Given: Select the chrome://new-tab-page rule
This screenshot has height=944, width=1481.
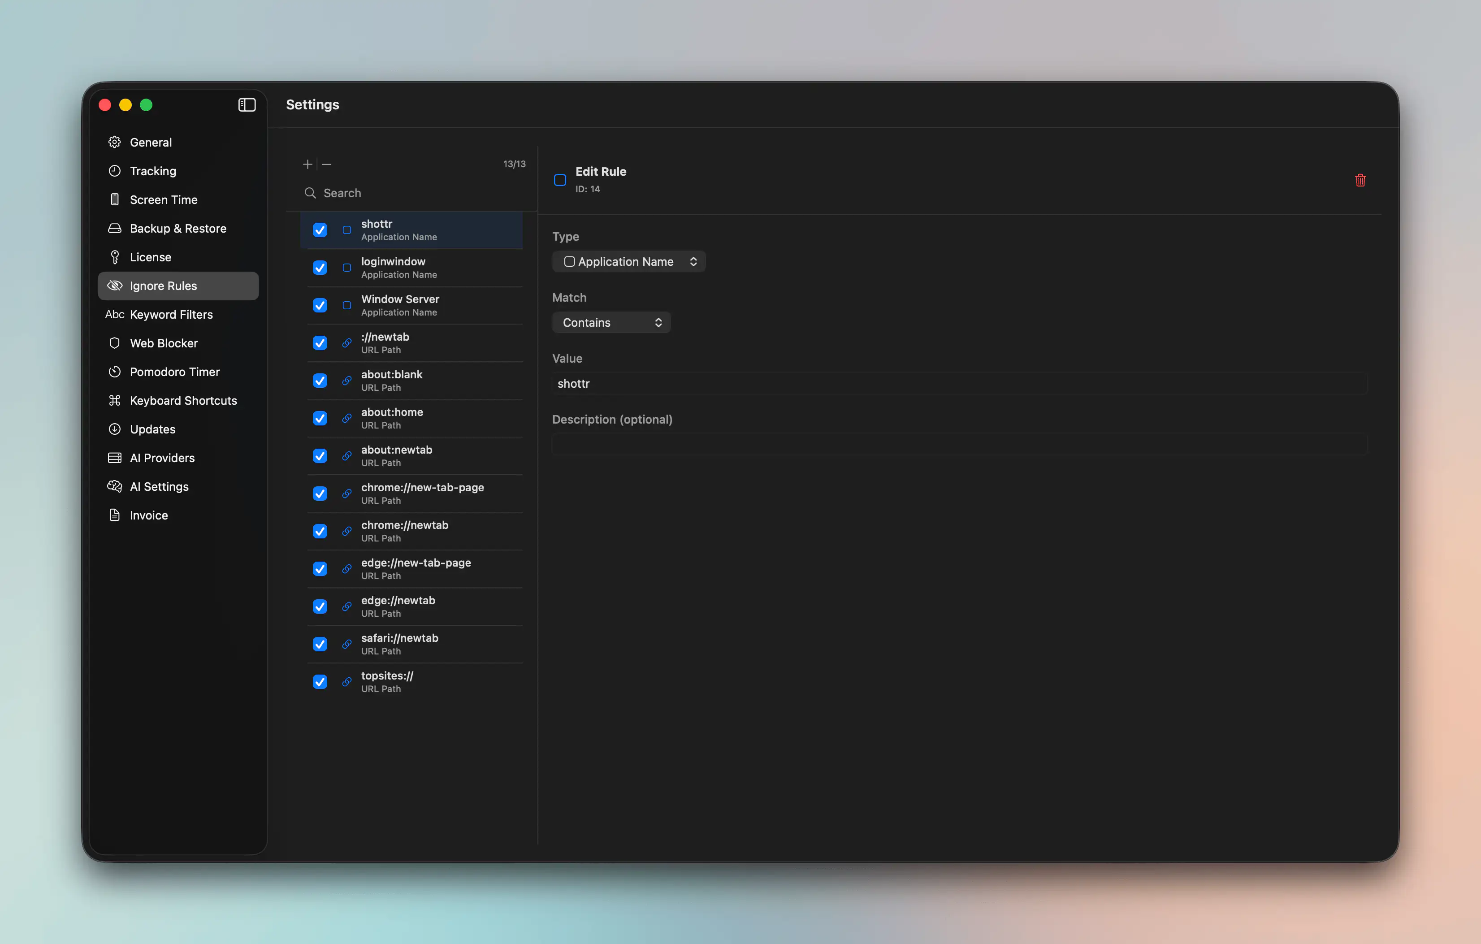Looking at the screenshot, I should pos(414,493).
